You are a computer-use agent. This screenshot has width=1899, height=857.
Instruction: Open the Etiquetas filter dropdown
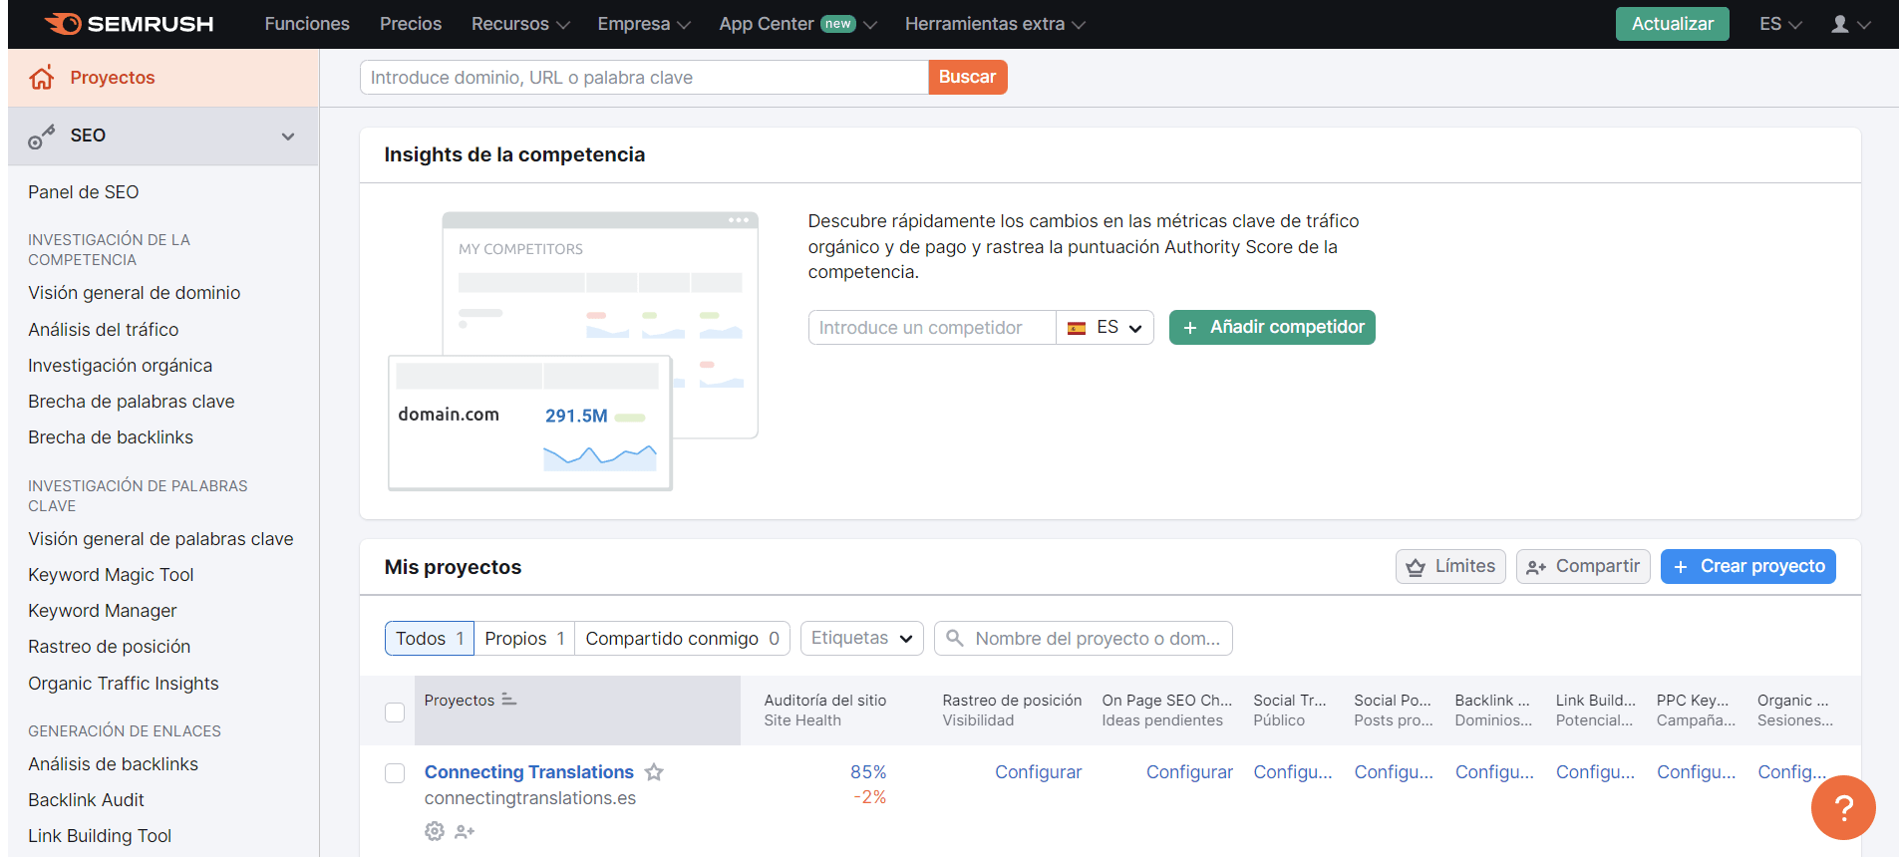[862, 638]
